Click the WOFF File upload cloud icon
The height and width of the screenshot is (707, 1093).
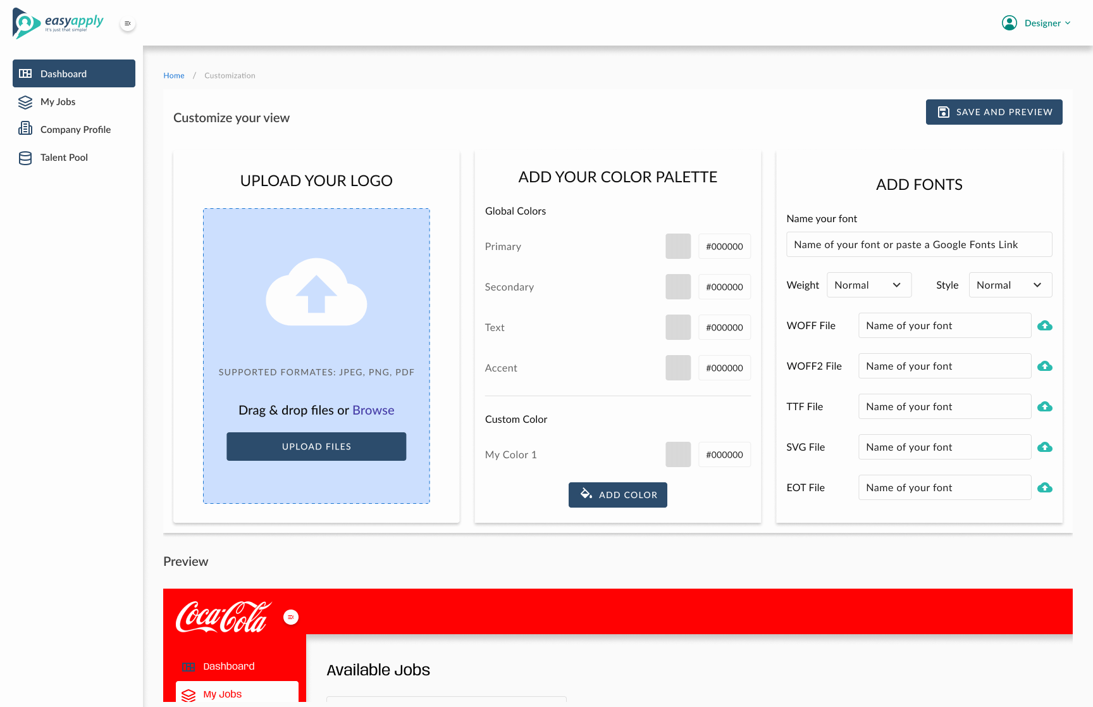coord(1045,325)
